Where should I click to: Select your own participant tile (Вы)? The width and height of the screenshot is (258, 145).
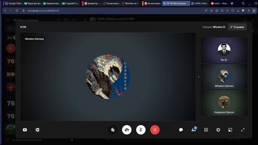click(x=224, y=50)
